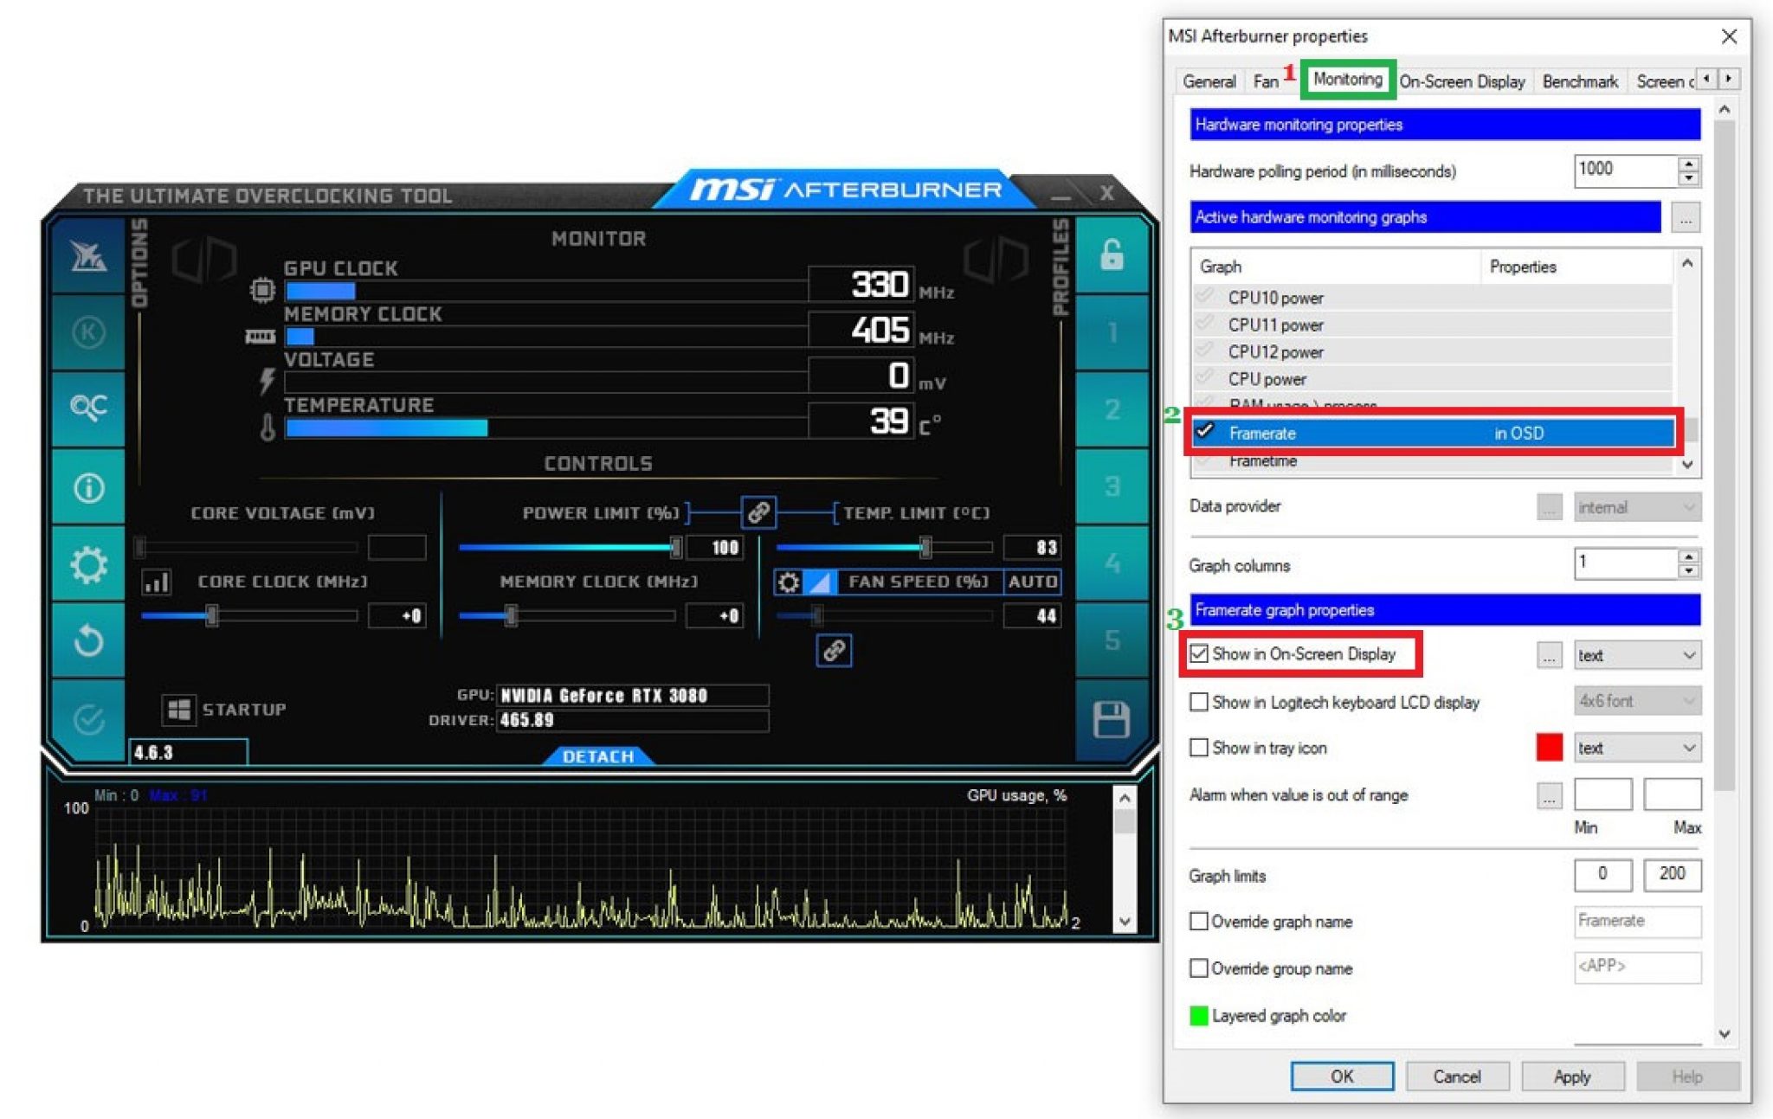This screenshot has height=1119, width=1773.
Task: Click the DETACH monitor button
Action: tap(598, 756)
